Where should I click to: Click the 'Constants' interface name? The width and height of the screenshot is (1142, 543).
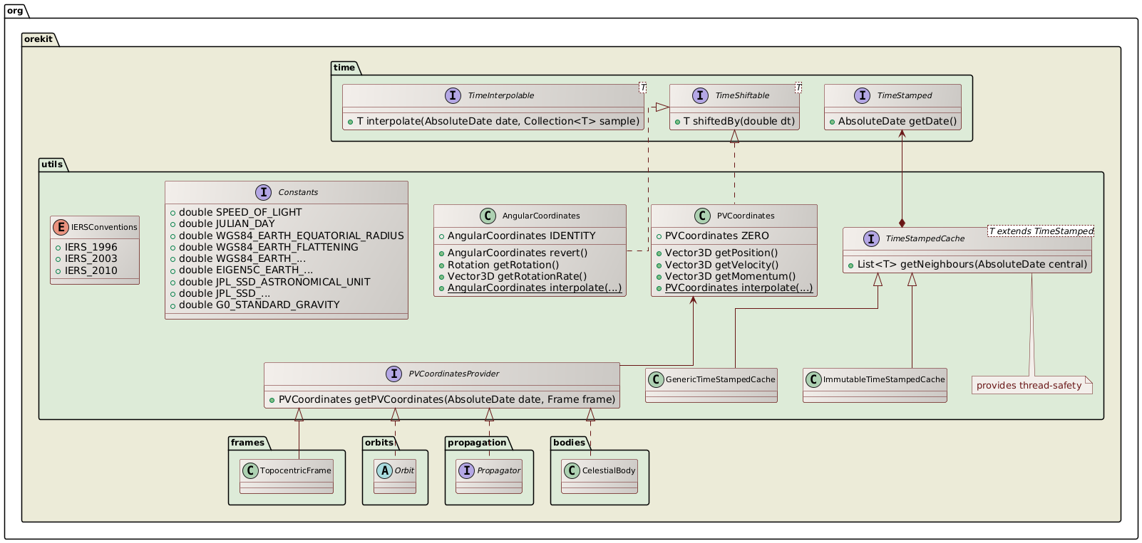pyautogui.click(x=298, y=192)
